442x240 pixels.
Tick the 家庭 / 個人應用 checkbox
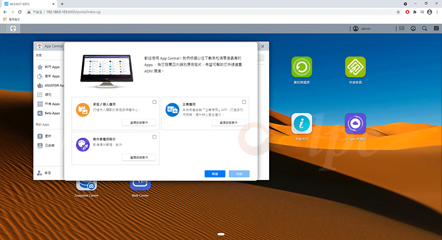[x=155, y=102]
